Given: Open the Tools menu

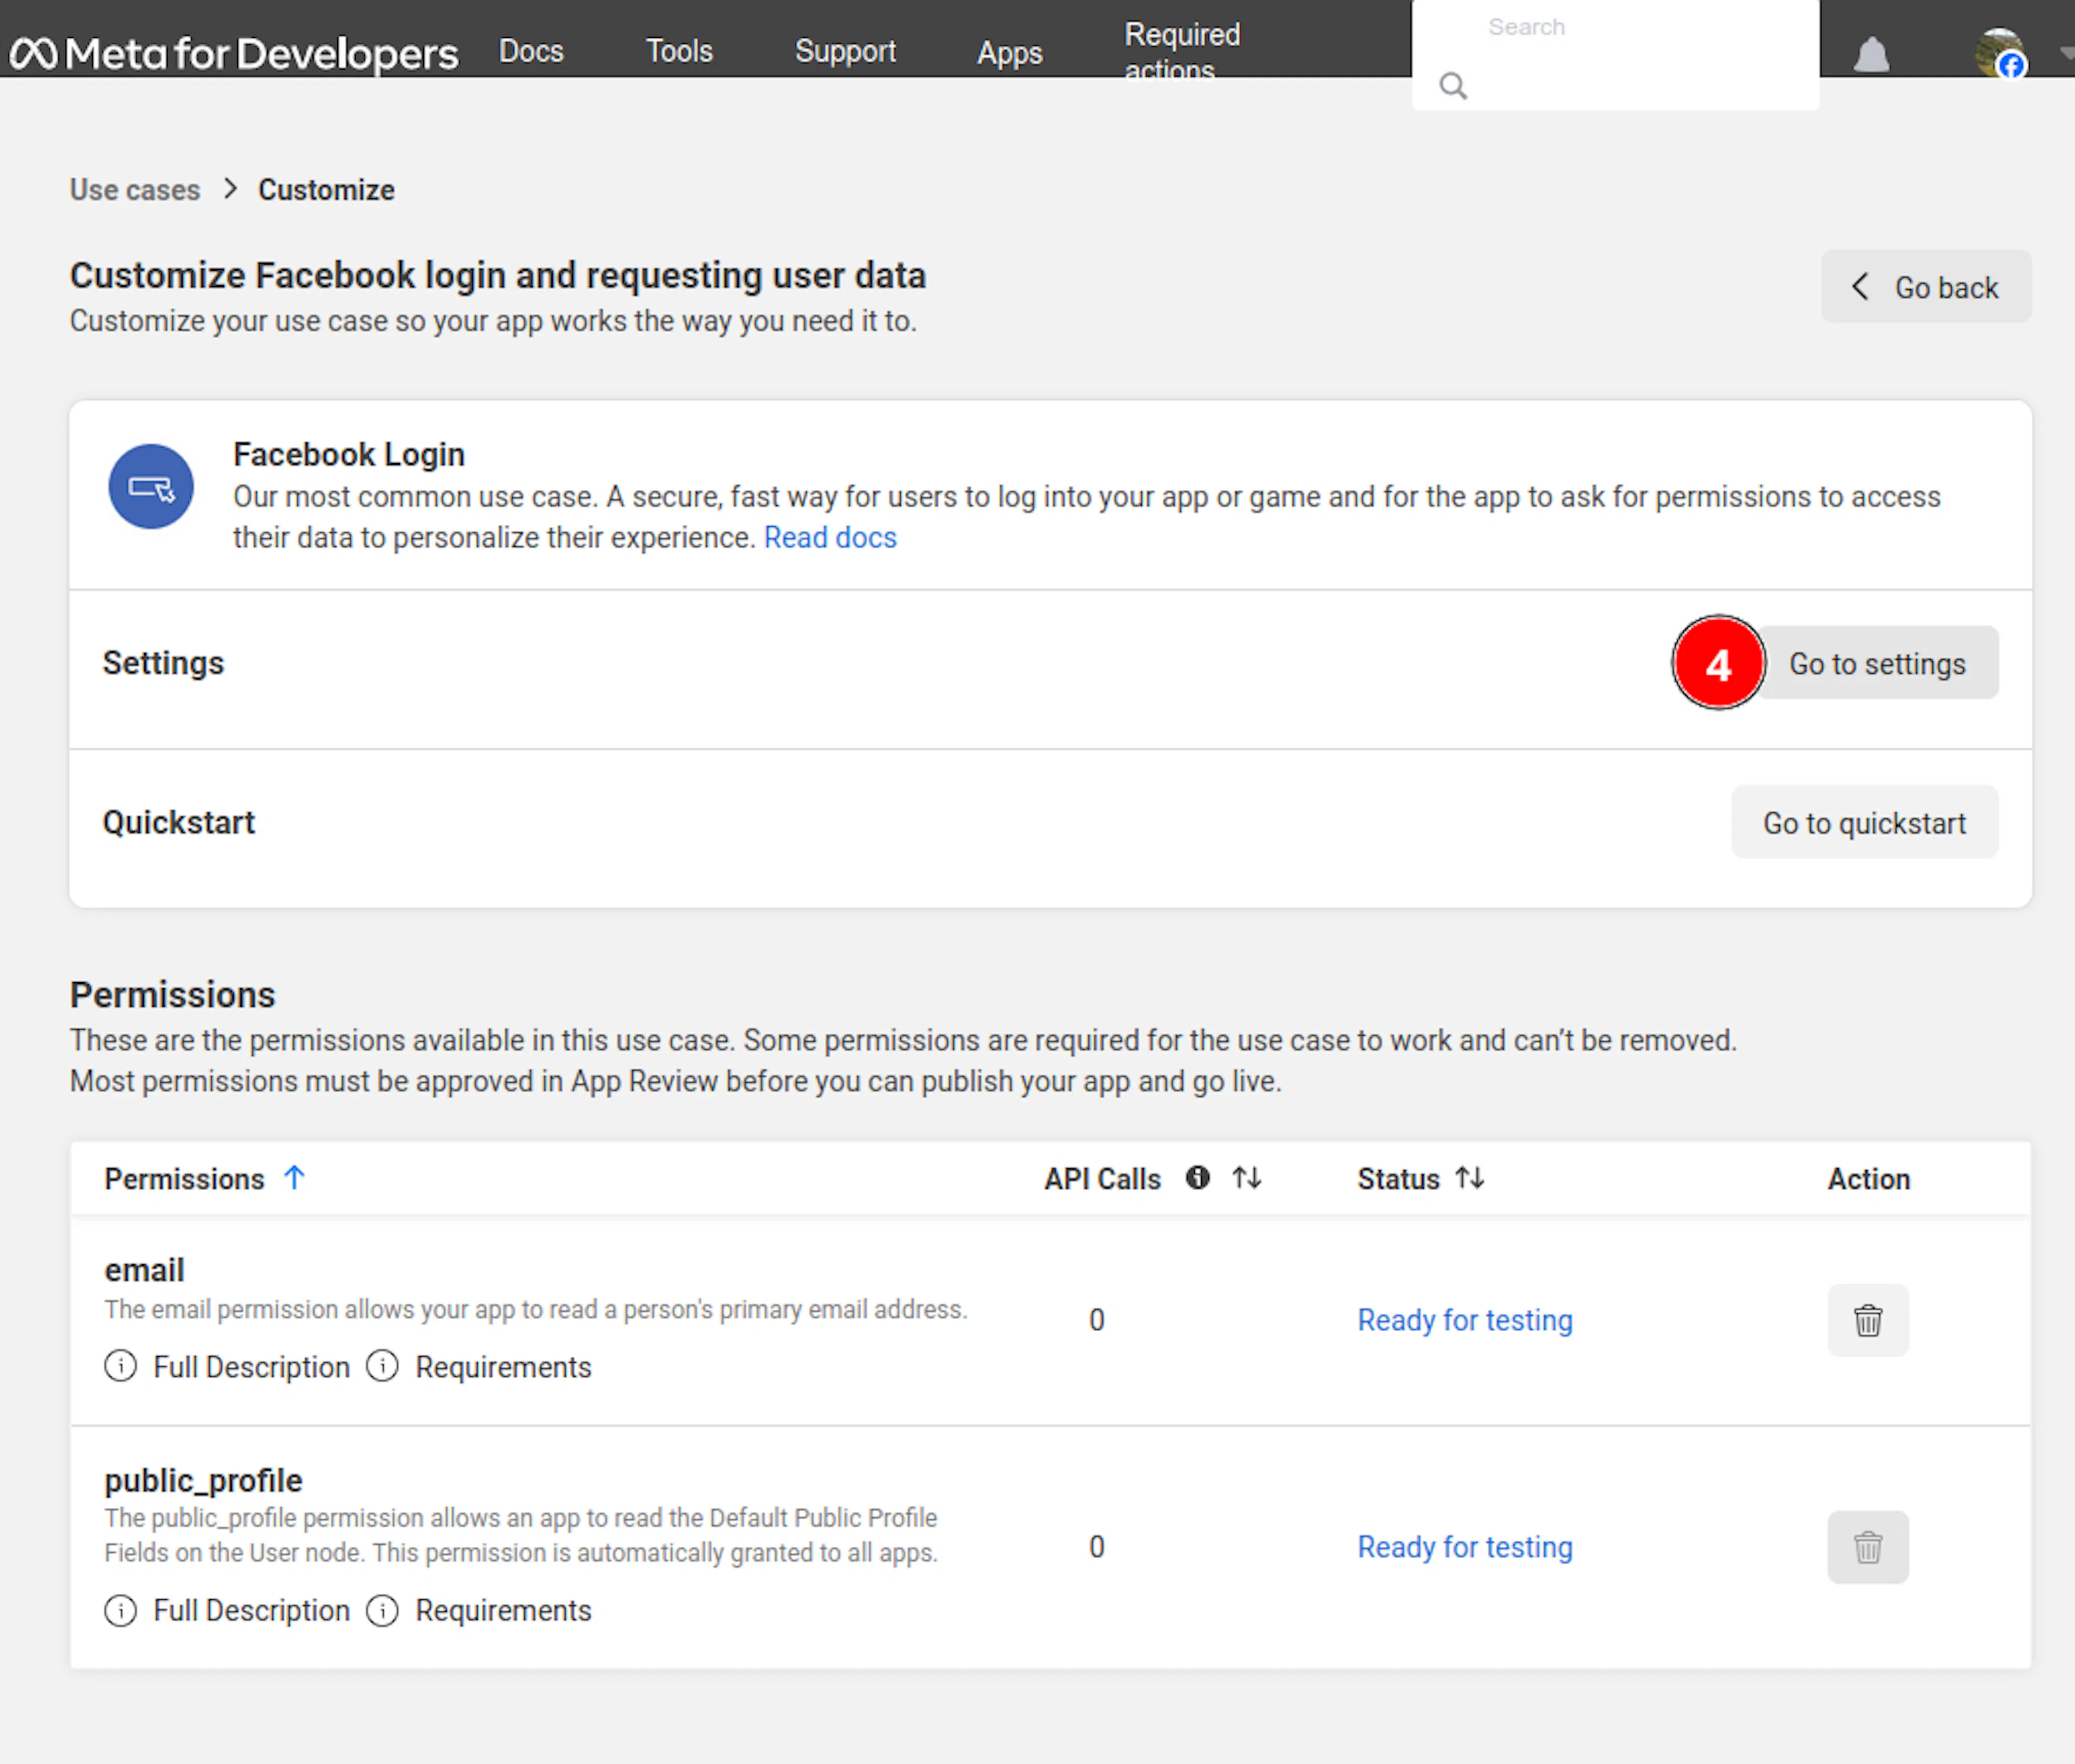Looking at the screenshot, I should click(x=679, y=51).
